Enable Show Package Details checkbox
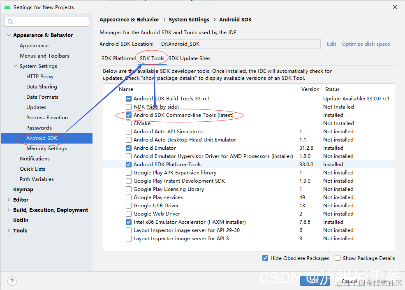 (337, 258)
